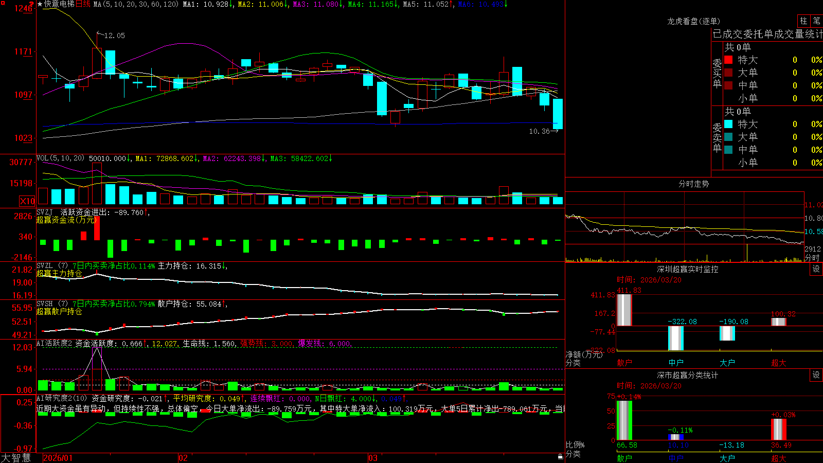This screenshot has height=463, width=823.
Task: Open the MA(5,10,20,30,60,120) indicator parameters
Action: (136, 4)
